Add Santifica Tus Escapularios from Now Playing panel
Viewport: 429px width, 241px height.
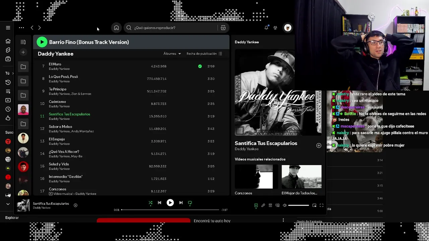click(x=319, y=145)
